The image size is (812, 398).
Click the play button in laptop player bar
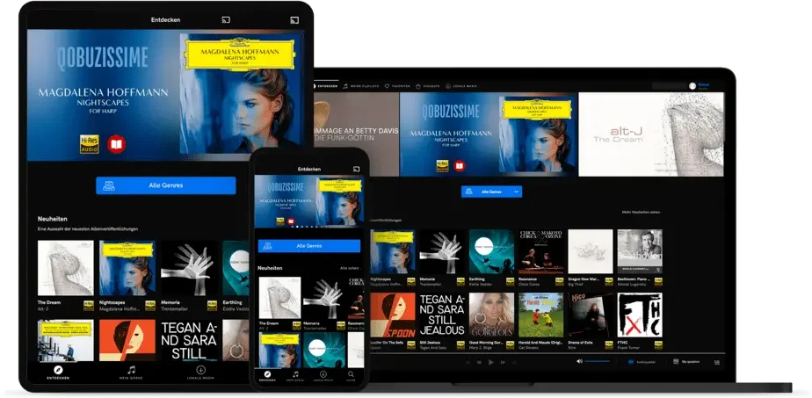(491, 362)
